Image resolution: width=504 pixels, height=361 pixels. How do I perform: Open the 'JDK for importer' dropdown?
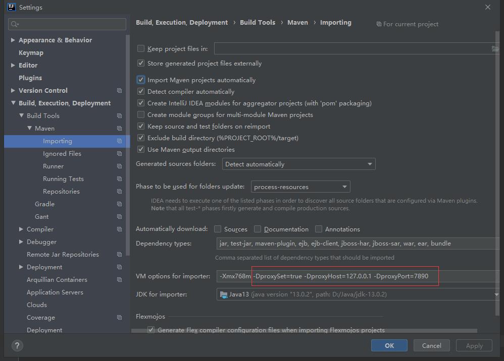tap(358, 294)
